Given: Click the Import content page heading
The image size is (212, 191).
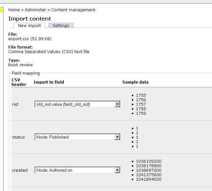Looking at the screenshot, I should point(29,19).
